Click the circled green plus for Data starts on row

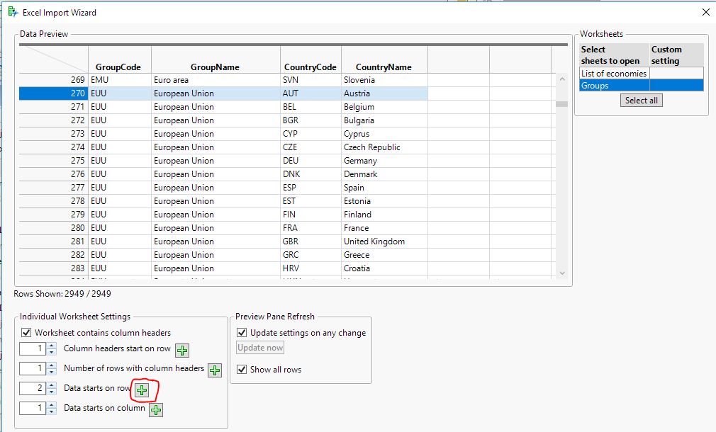tap(142, 390)
